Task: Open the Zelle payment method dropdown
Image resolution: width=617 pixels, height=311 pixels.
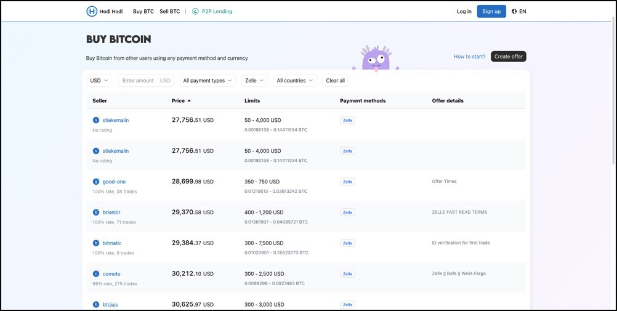Action: [254, 80]
